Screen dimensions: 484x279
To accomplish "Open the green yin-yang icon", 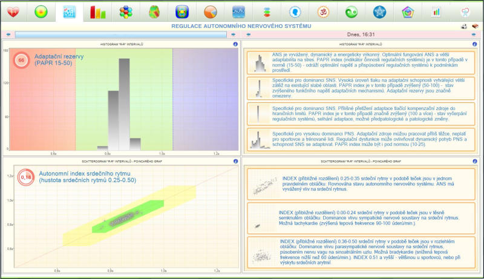I will pos(351,11).
